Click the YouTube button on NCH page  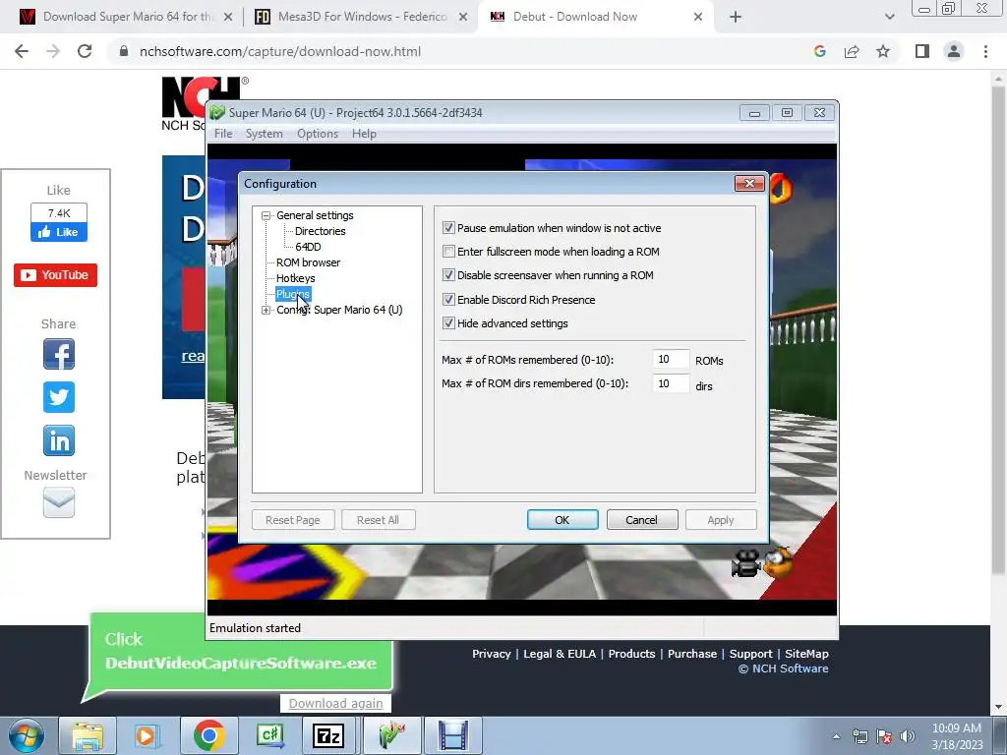coord(55,275)
